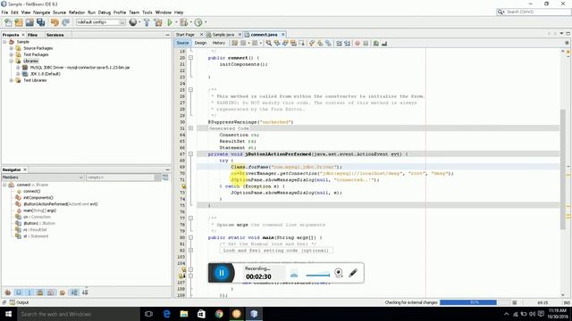Click the Shift Line Right icon

(x=347, y=44)
